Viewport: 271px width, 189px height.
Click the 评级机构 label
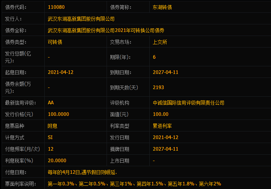[x=120, y=103]
